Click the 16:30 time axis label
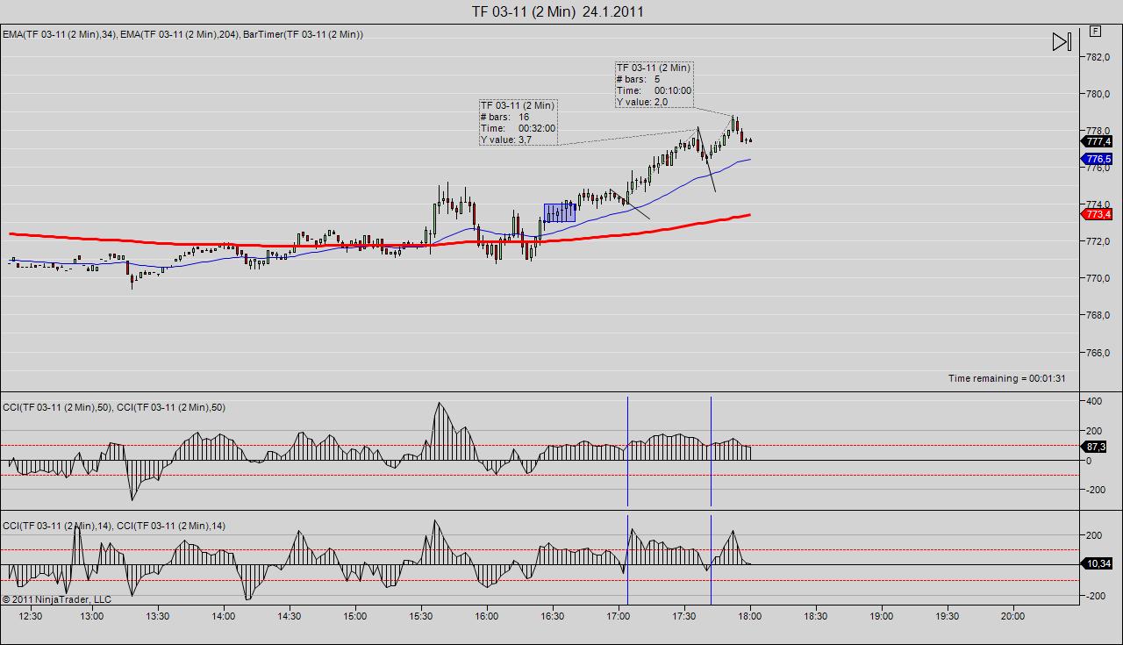Viewport: 1123px width, 645px height. 553,616
